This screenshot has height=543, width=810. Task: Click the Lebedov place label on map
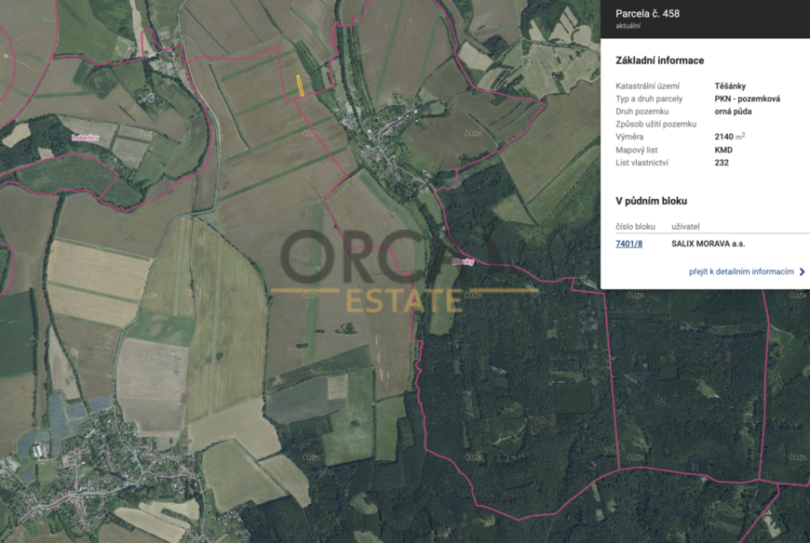[x=85, y=138]
